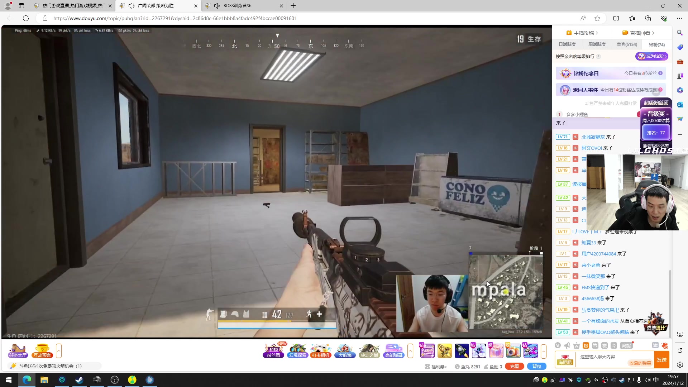This screenshot has height=387, width=688.
Task: Open the 战绩统计 battle stats badge
Action: [656, 324]
